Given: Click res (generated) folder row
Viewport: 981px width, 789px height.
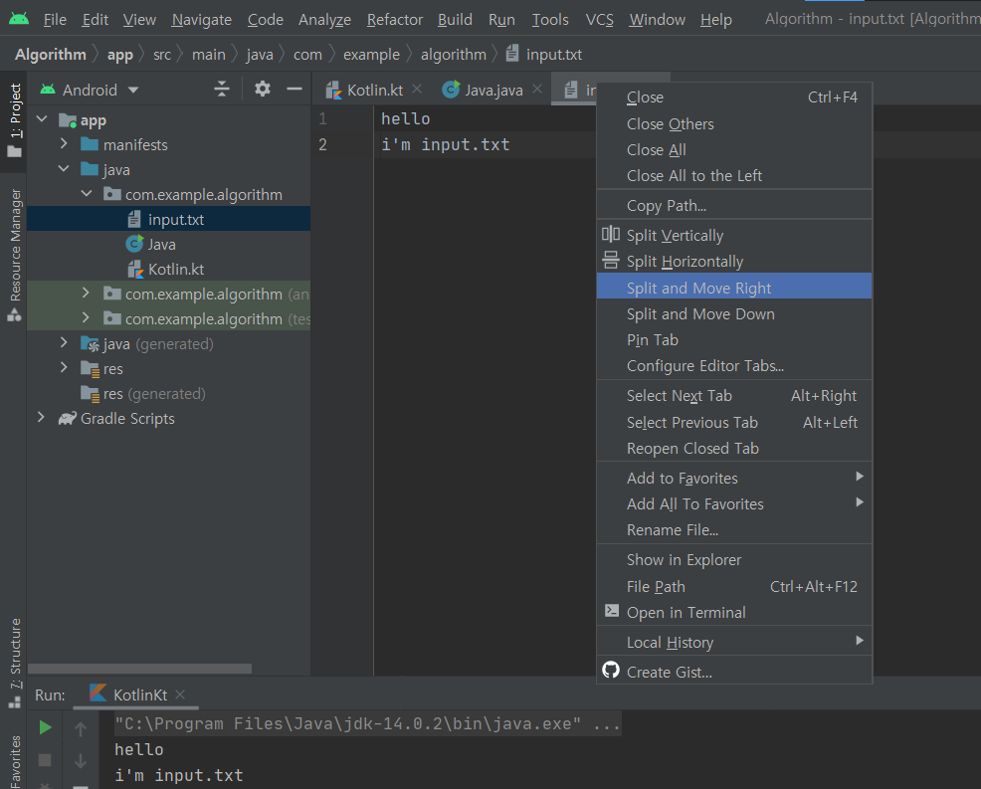Looking at the screenshot, I should coord(169,394).
